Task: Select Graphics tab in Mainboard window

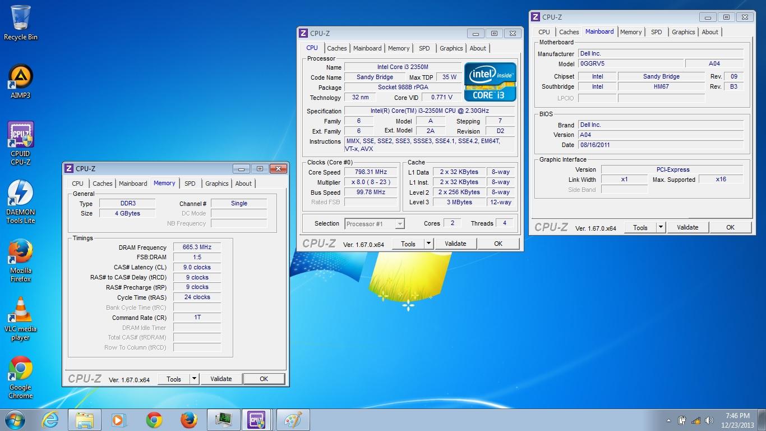Action: point(683,32)
